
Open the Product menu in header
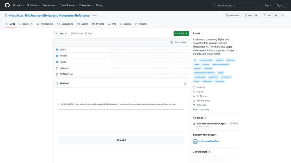click(19, 5)
